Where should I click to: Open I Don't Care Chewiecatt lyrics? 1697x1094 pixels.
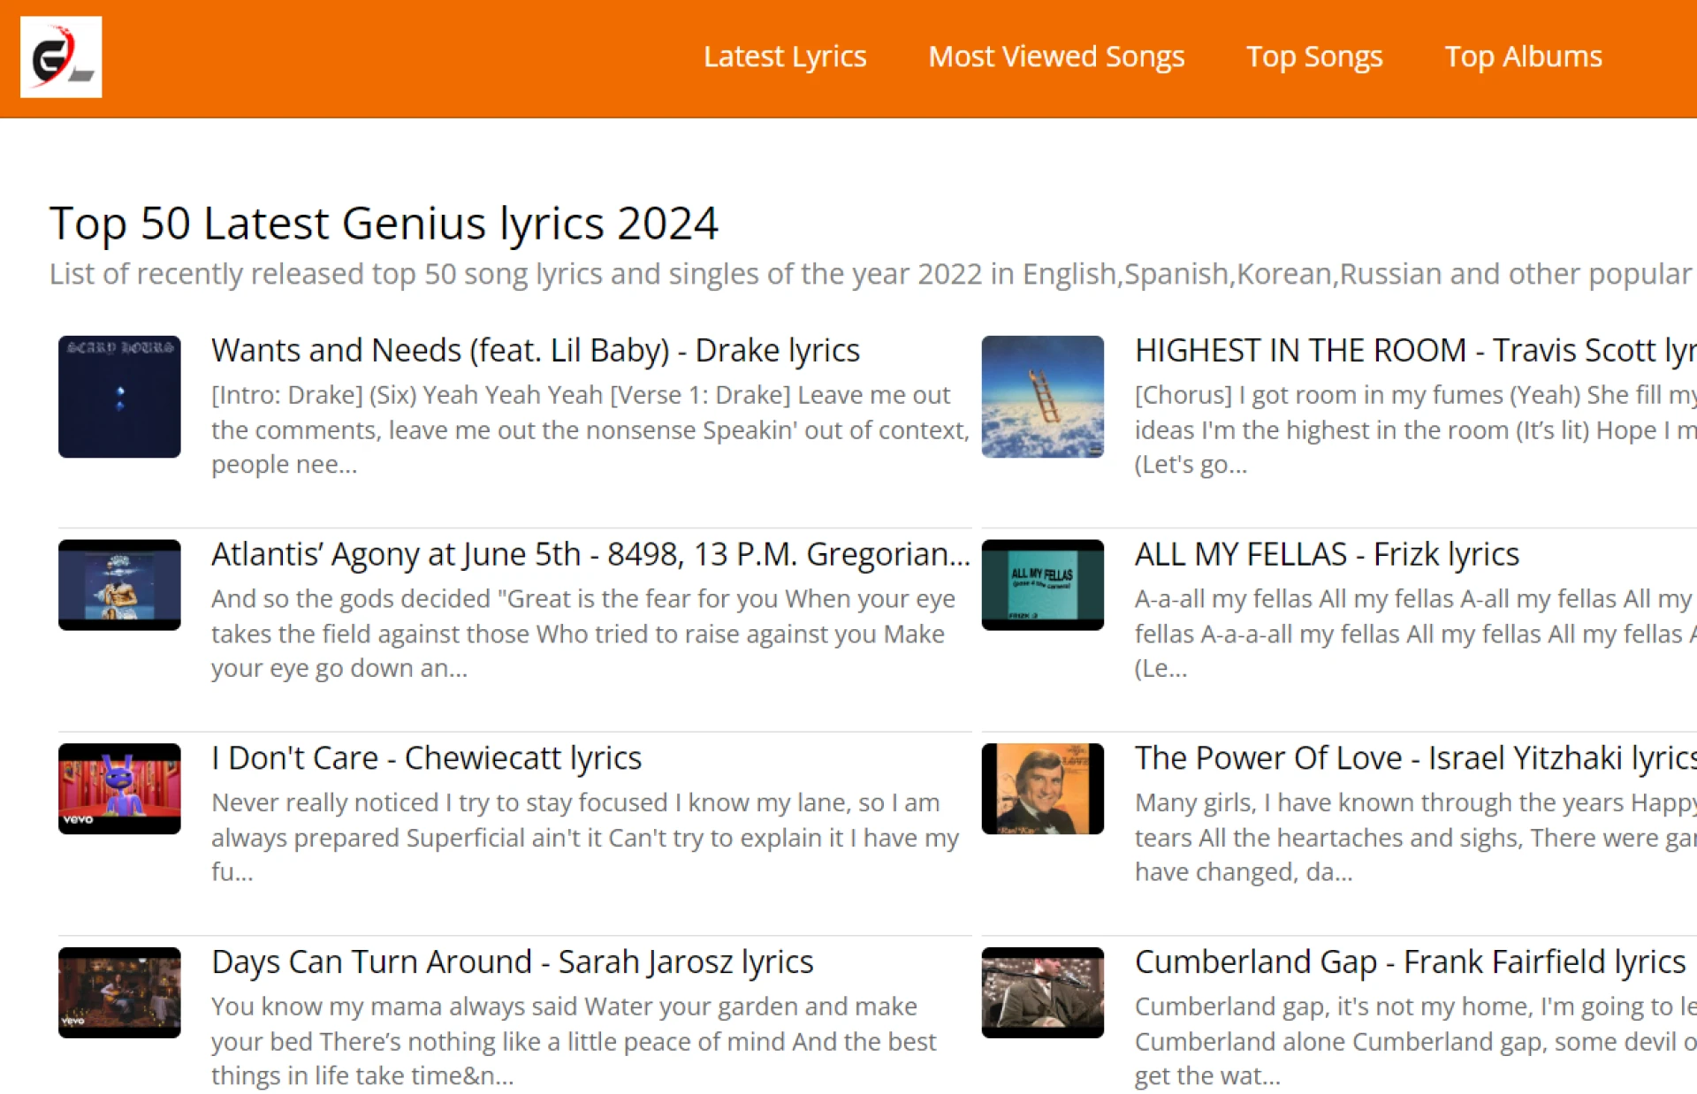click(426, 758)
